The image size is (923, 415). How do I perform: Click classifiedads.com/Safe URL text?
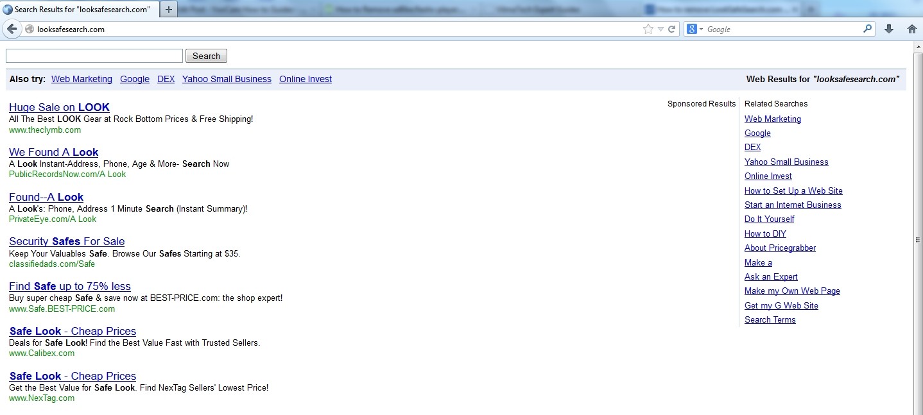coord(52,264)
